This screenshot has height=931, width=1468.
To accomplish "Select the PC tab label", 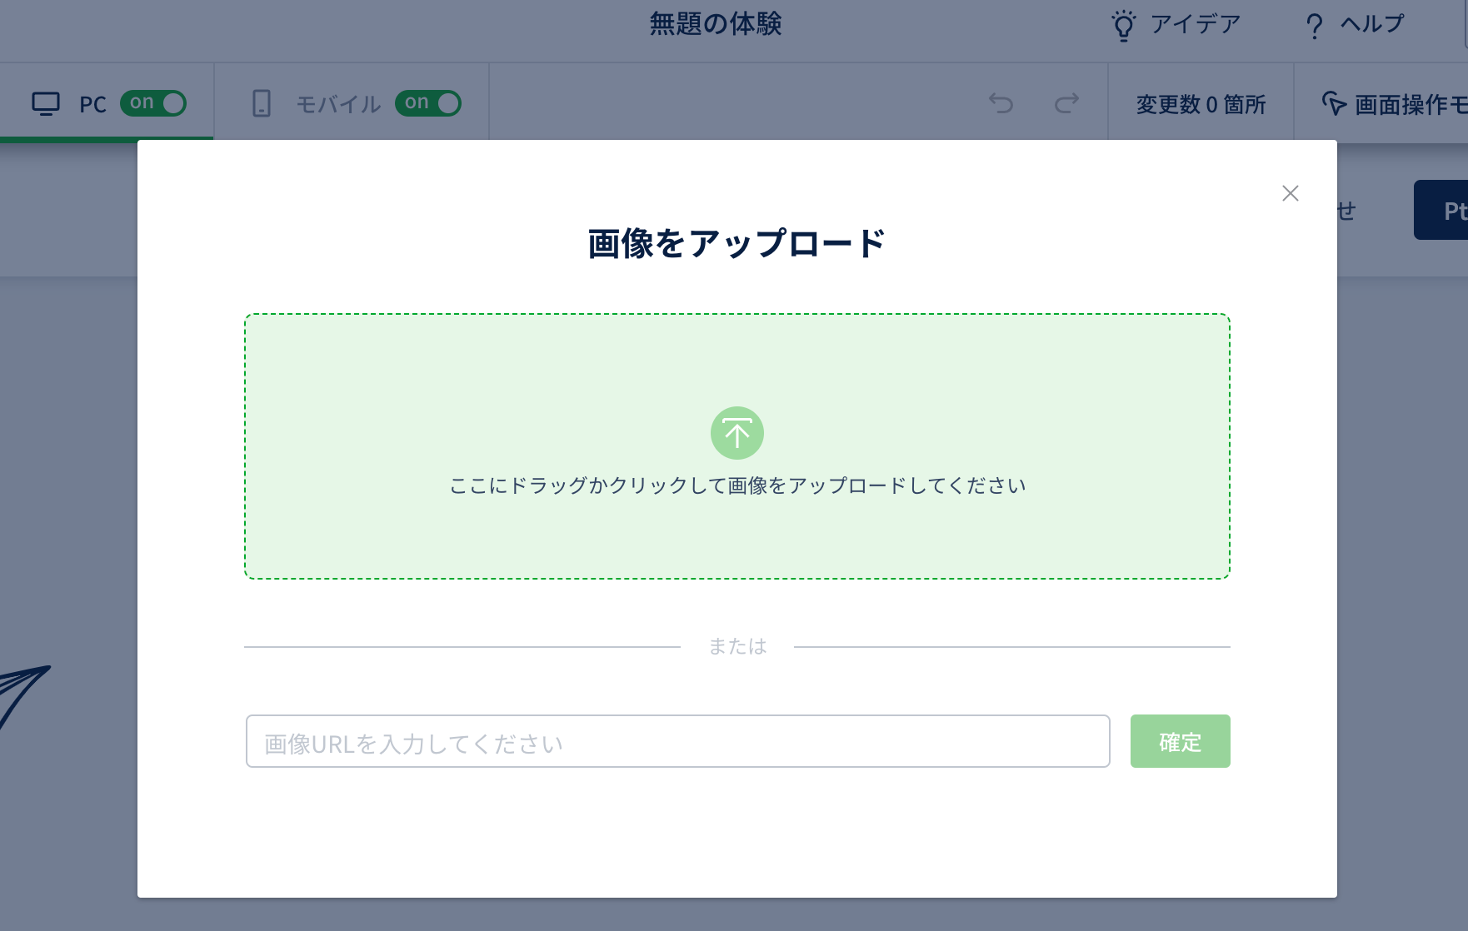I will (92, 105).
